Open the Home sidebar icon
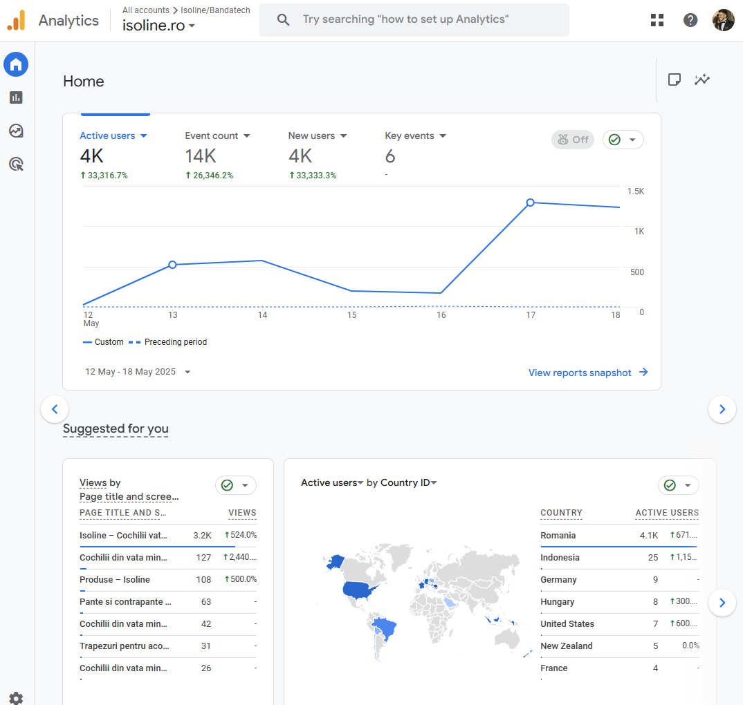The width and height of the screenshot is (743, 705). (x=16, y=64)
